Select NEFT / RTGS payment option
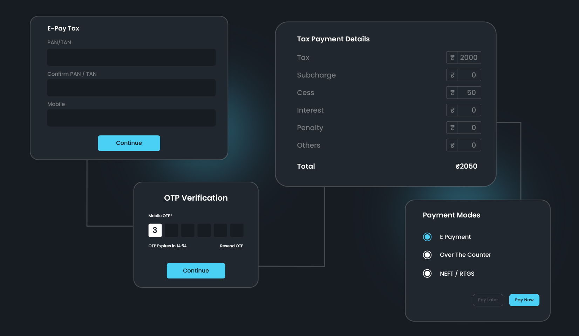579x336 pixels. tap(427, 274)
